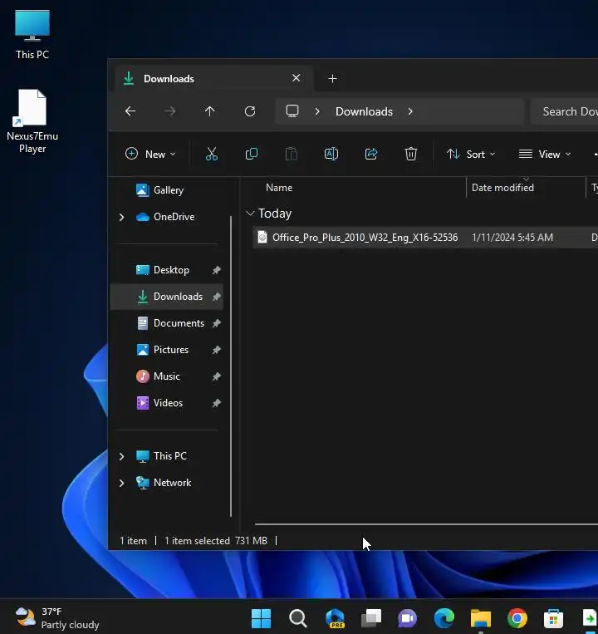The width and height of the screenshot is (598, 634).
Task: Click the Rename icon in toolbar
Action: (331, 154)
